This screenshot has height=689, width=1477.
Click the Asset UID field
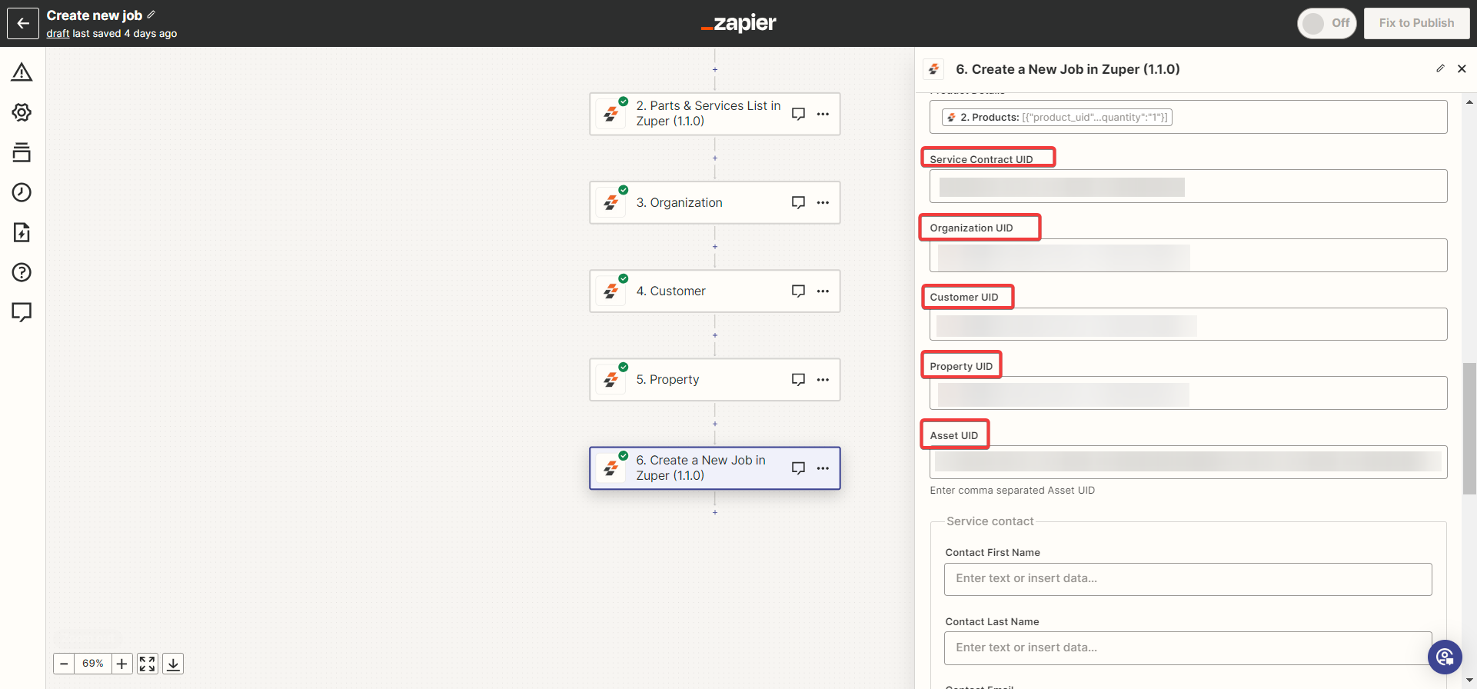[1188, 462]
